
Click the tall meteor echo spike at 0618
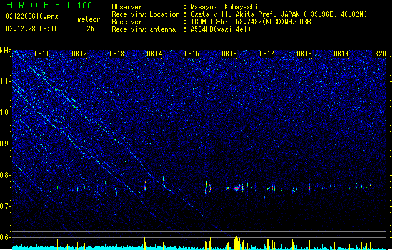pyautogui.click(x=309, y=184)
